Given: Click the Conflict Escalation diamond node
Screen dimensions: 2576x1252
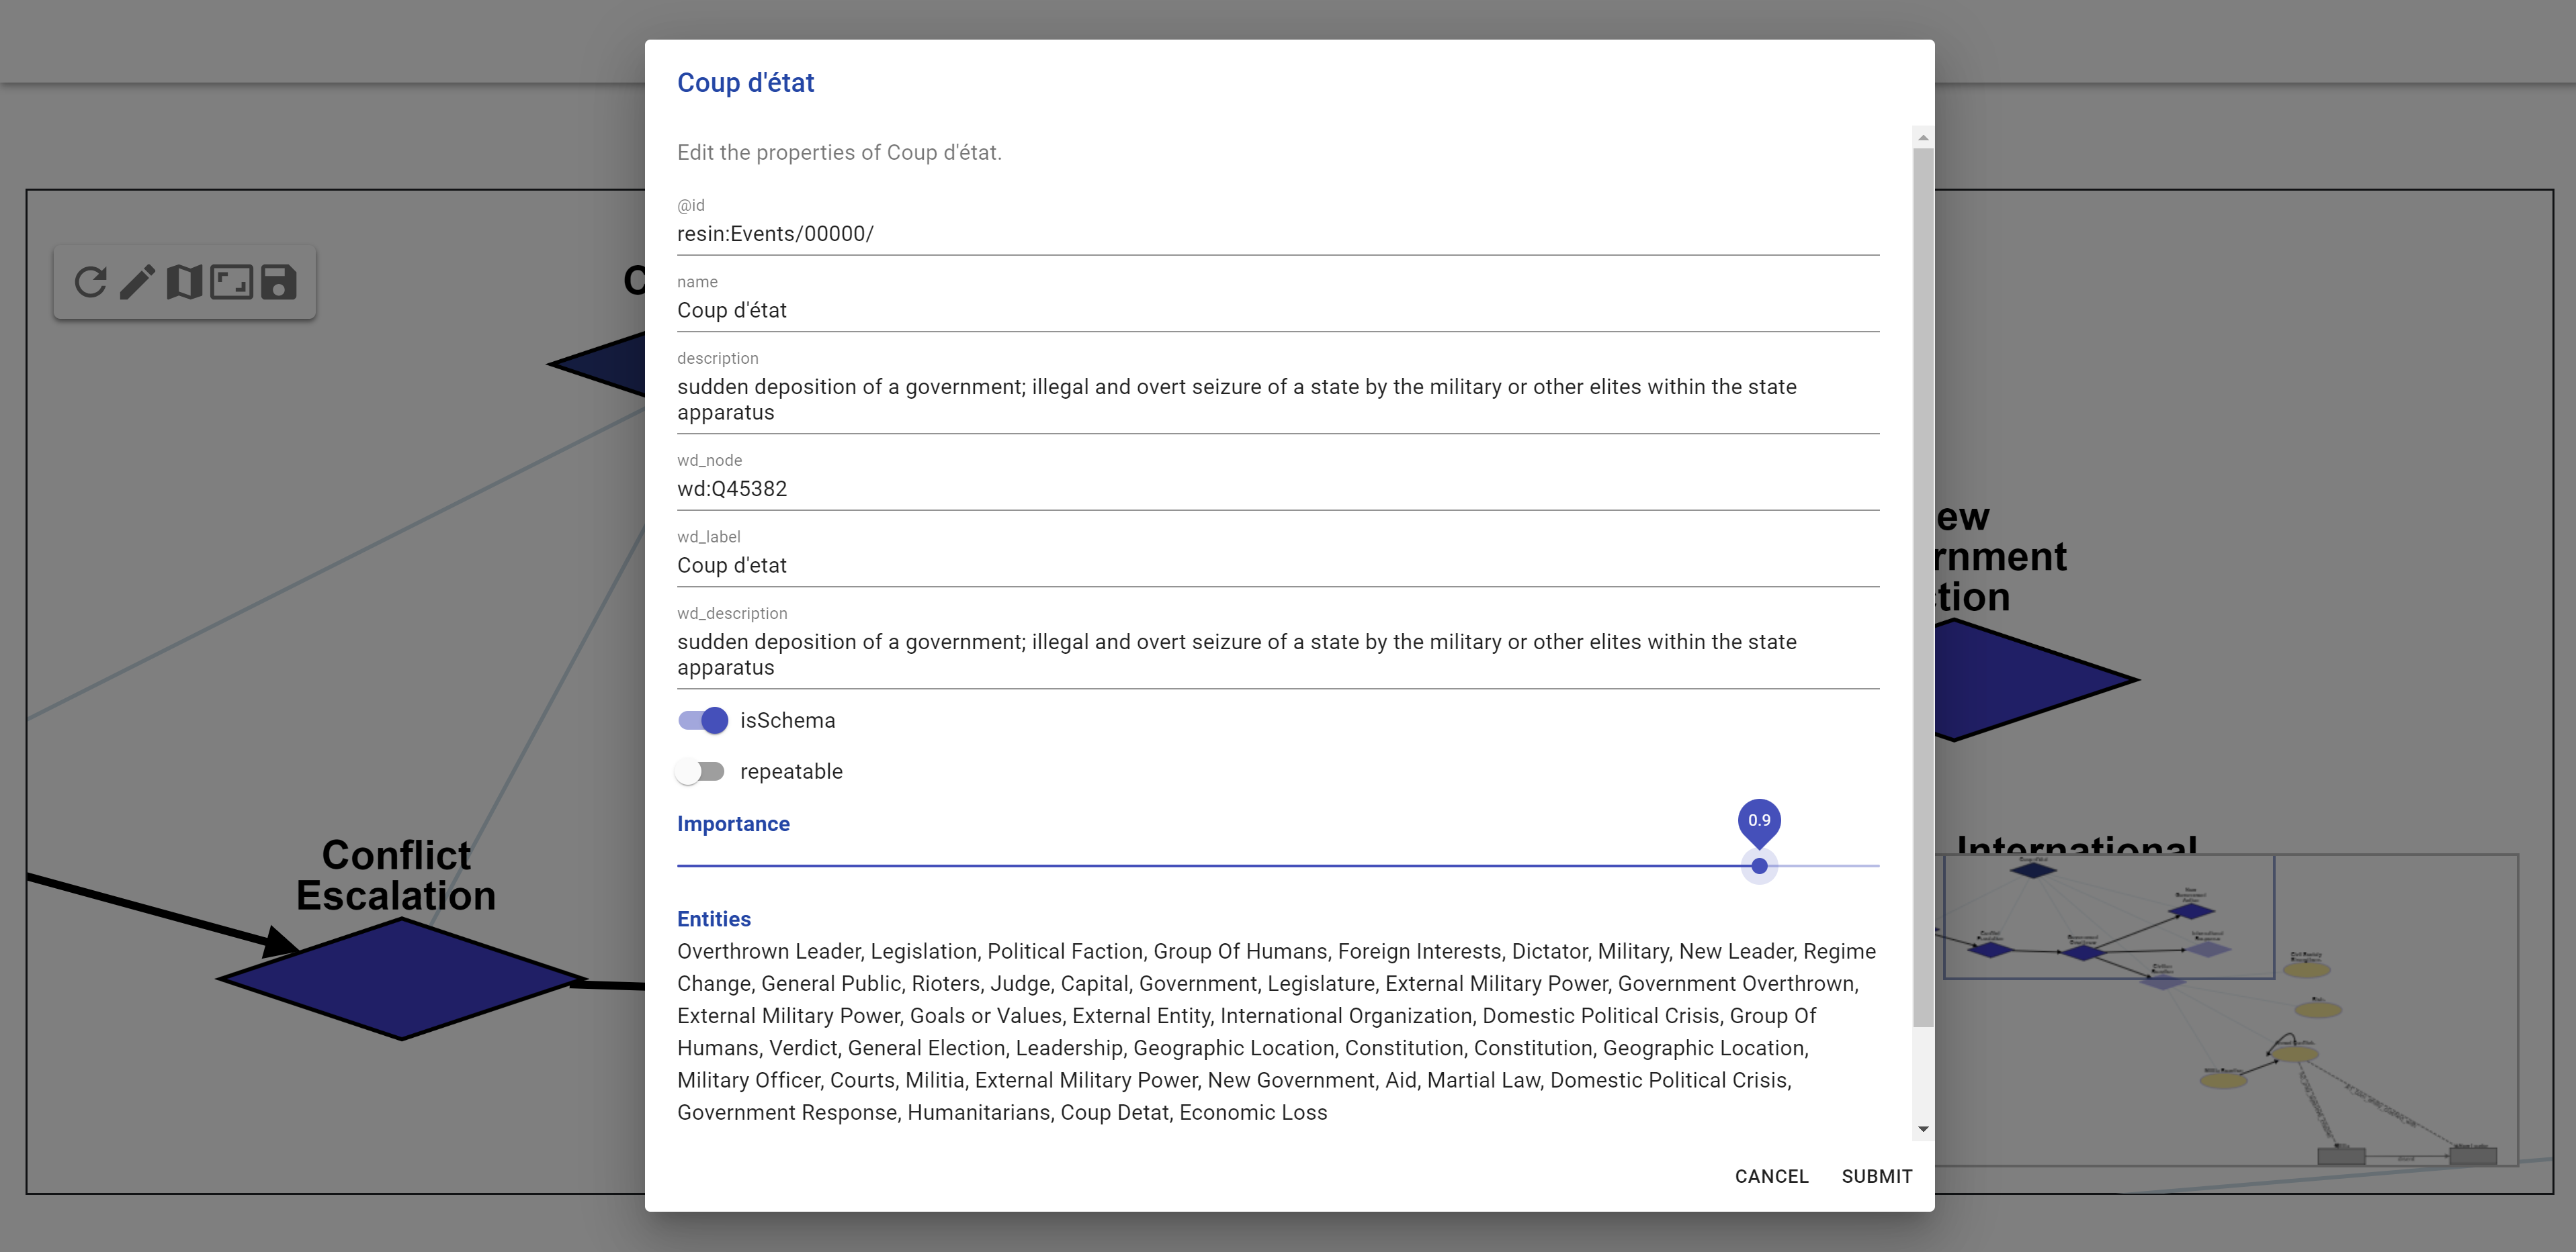Looking at the screenshot, I should (401, 979).
